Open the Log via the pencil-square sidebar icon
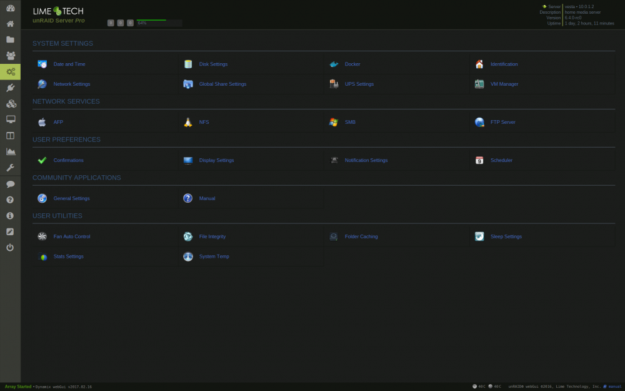The width and height of the screenshot is (625, 391). tap(11, 232)
